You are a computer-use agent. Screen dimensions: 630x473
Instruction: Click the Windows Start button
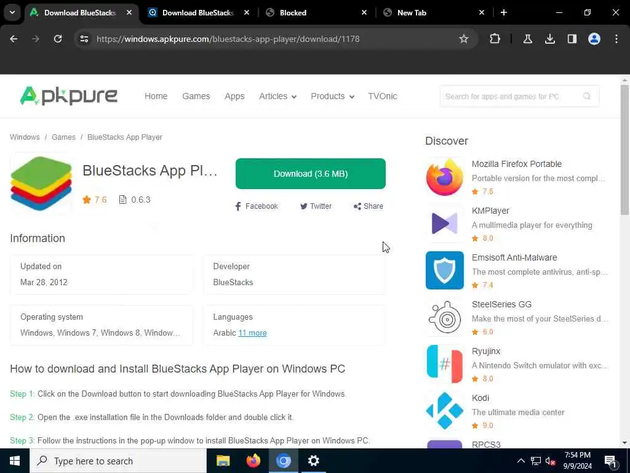coord(15,461)
